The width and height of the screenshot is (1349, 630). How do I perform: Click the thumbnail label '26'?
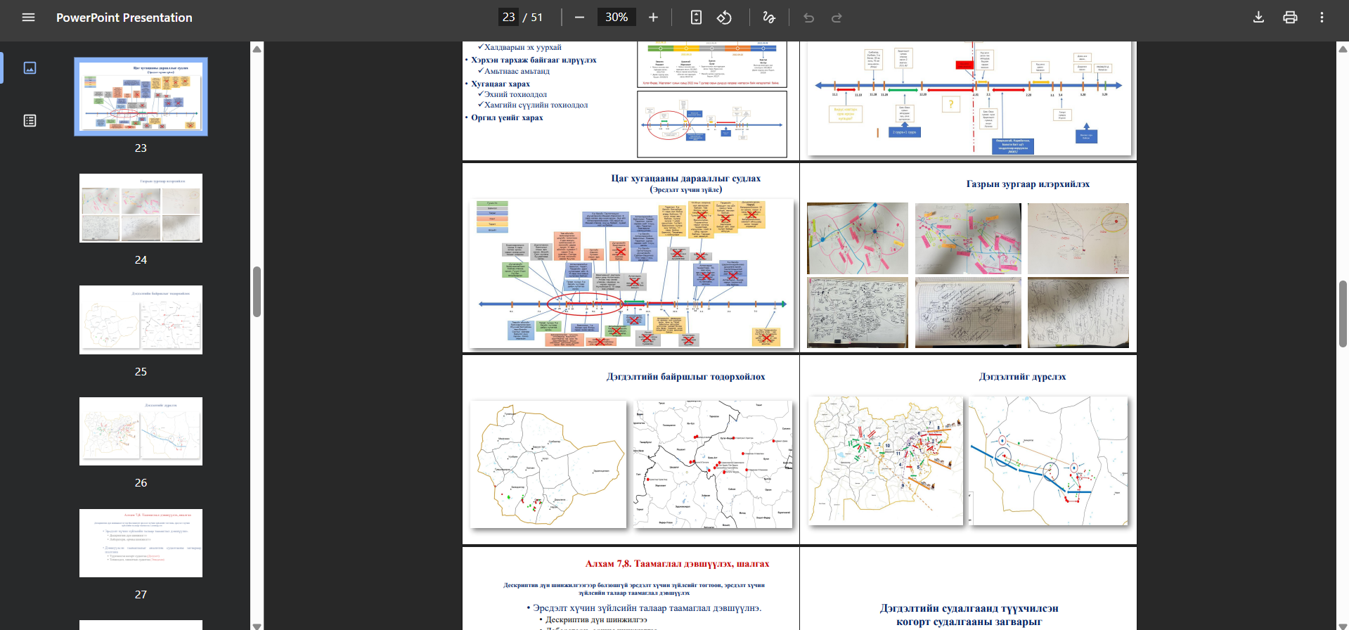tap(141, 482)
